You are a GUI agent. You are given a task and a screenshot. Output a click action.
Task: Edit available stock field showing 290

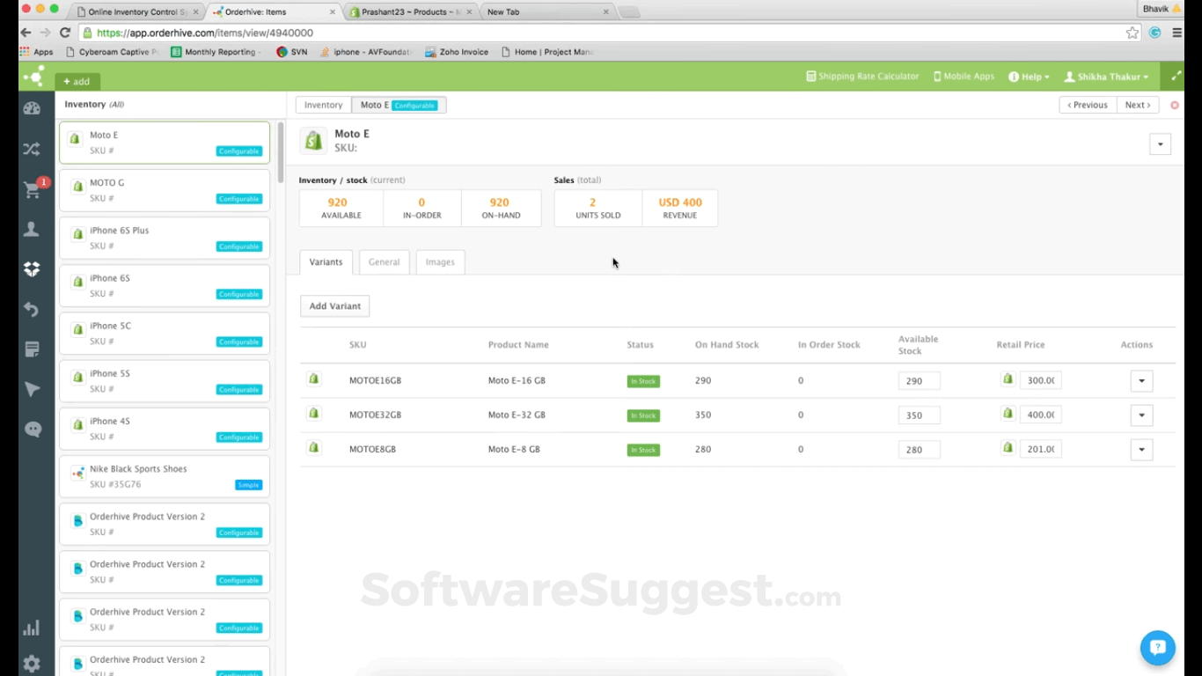point(919,381)
